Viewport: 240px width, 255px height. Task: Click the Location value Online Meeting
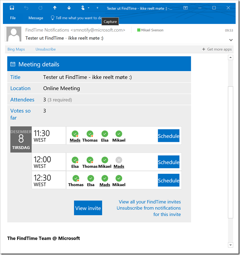tap(61, 88)
